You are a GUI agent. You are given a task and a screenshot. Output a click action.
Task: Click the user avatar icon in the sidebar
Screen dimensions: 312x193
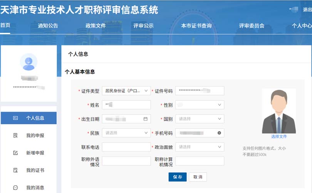(29, 62)
